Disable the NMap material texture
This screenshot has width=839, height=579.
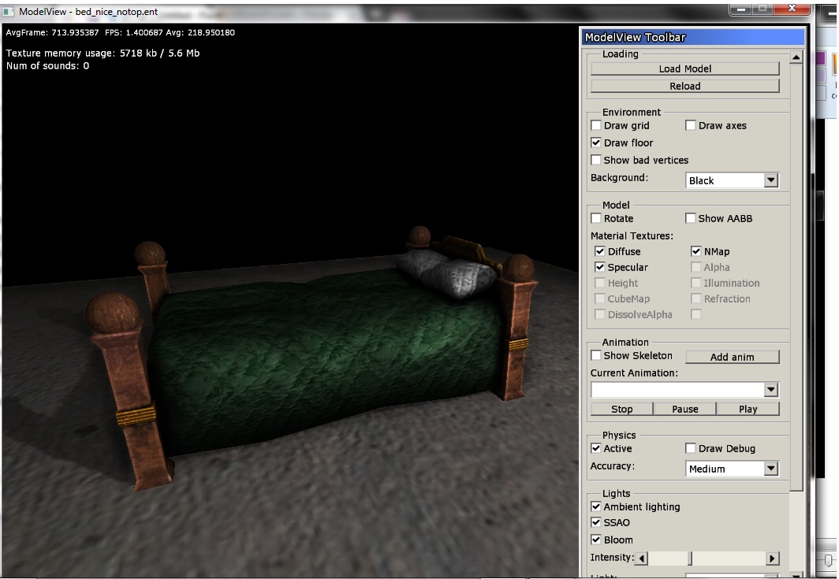click(x=696, y=251)
